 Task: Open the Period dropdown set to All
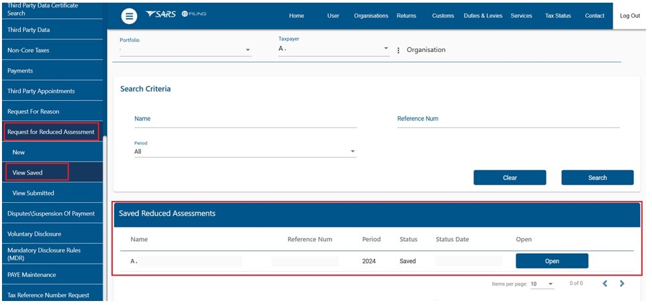245,151
